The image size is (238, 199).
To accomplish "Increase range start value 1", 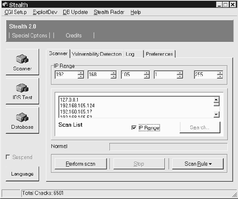I will point(179,72).
